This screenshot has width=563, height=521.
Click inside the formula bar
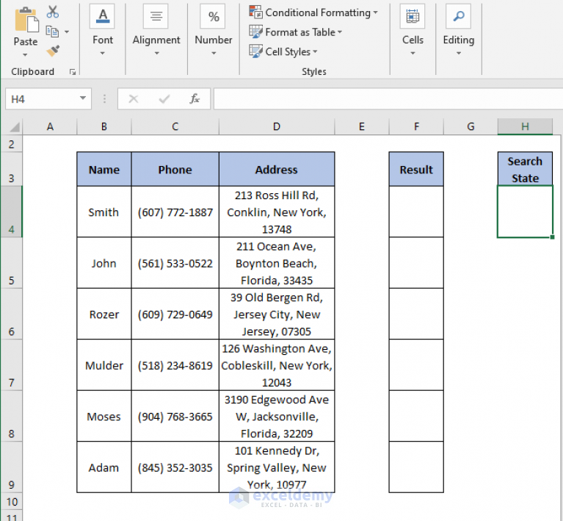tap(388, 98)
